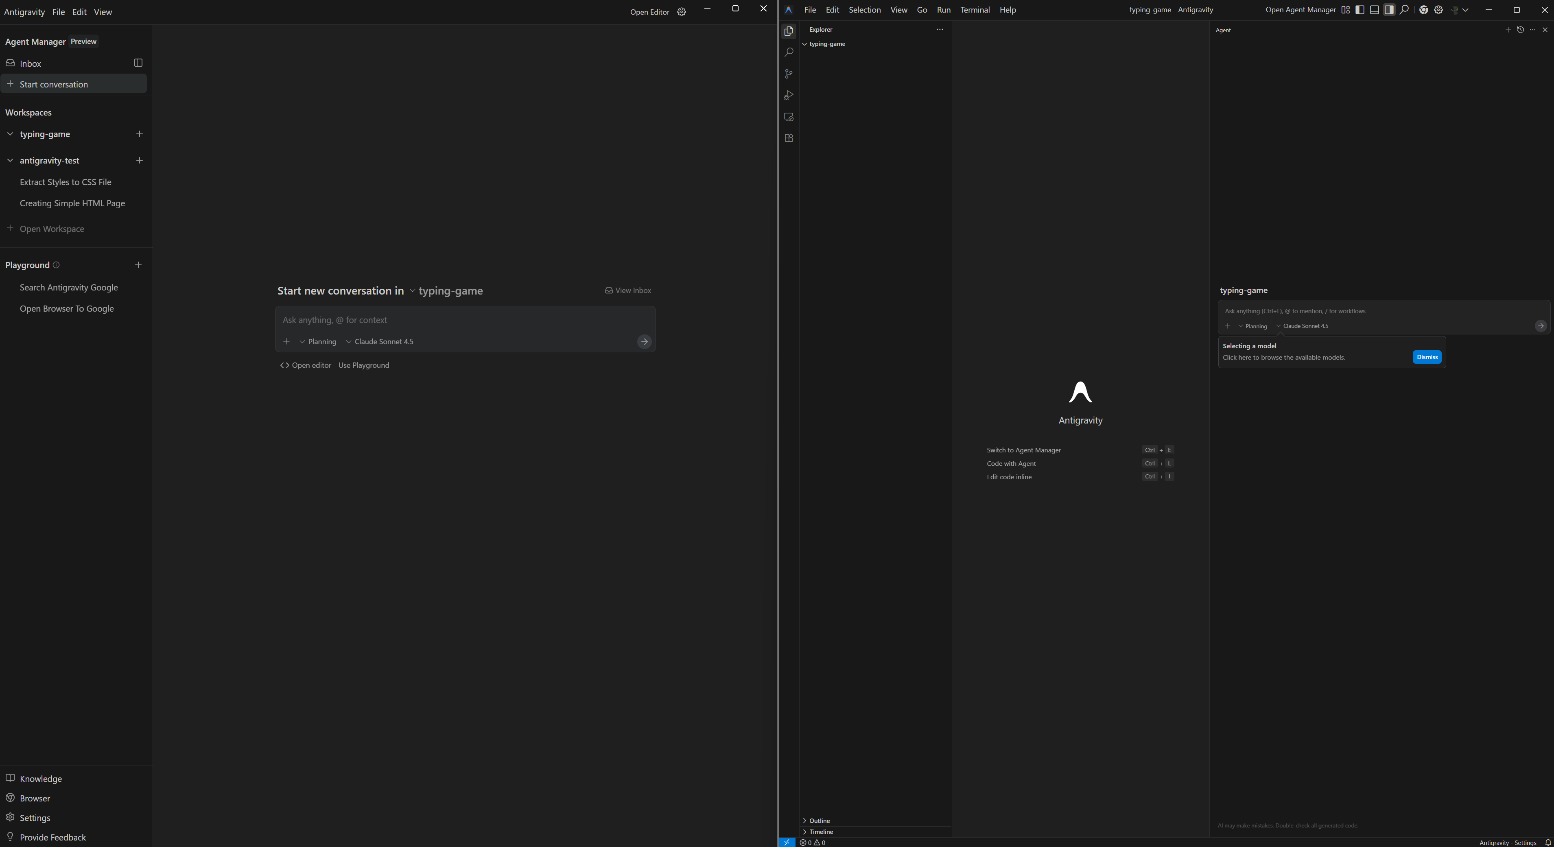
Task: Open Source Control view in activity bar
Action: [789, 74]
